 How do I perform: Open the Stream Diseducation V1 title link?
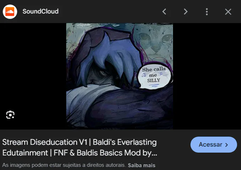(x=80, y=147)
